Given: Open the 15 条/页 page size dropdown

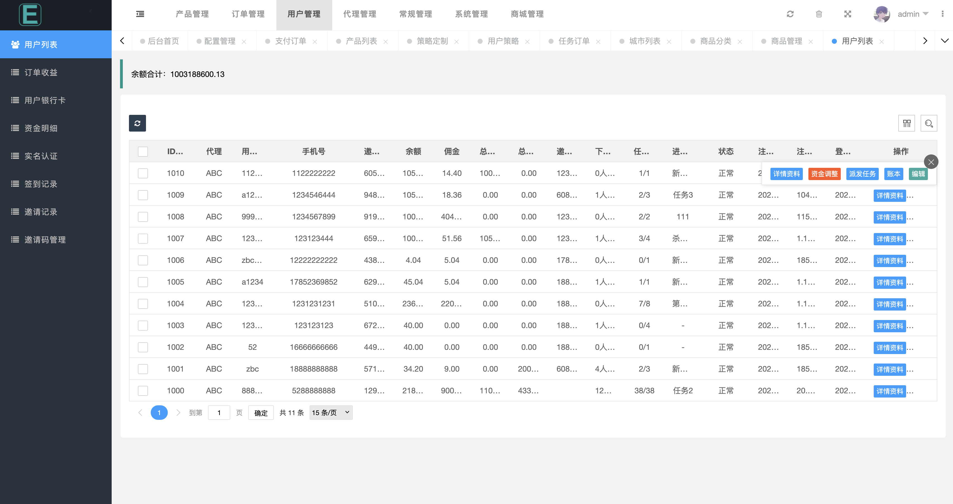Looking at the screenshot, I should click(x=331, y=412).
